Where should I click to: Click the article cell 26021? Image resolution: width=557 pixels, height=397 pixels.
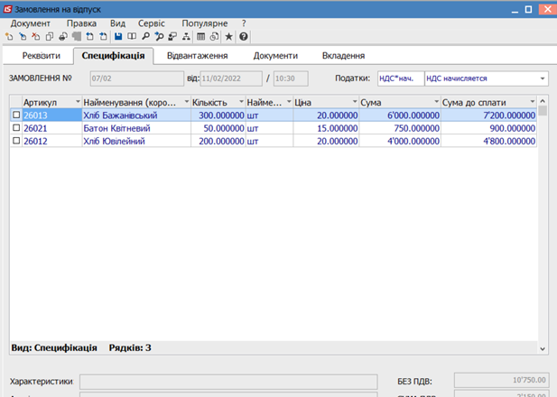click(52, 128)
